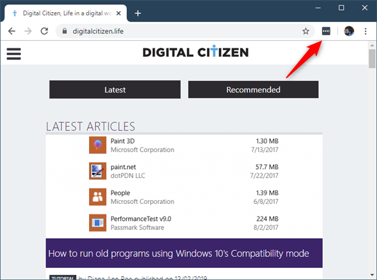Click the forward navigation arrow
Image resolution: width=377 pixels, height=280 pixels.
click(28, 31)
